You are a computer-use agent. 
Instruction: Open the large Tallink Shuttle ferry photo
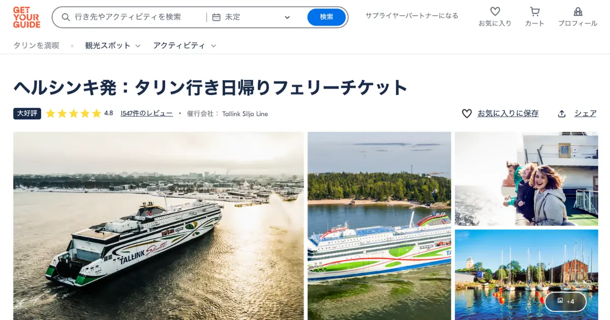[159, 226]
